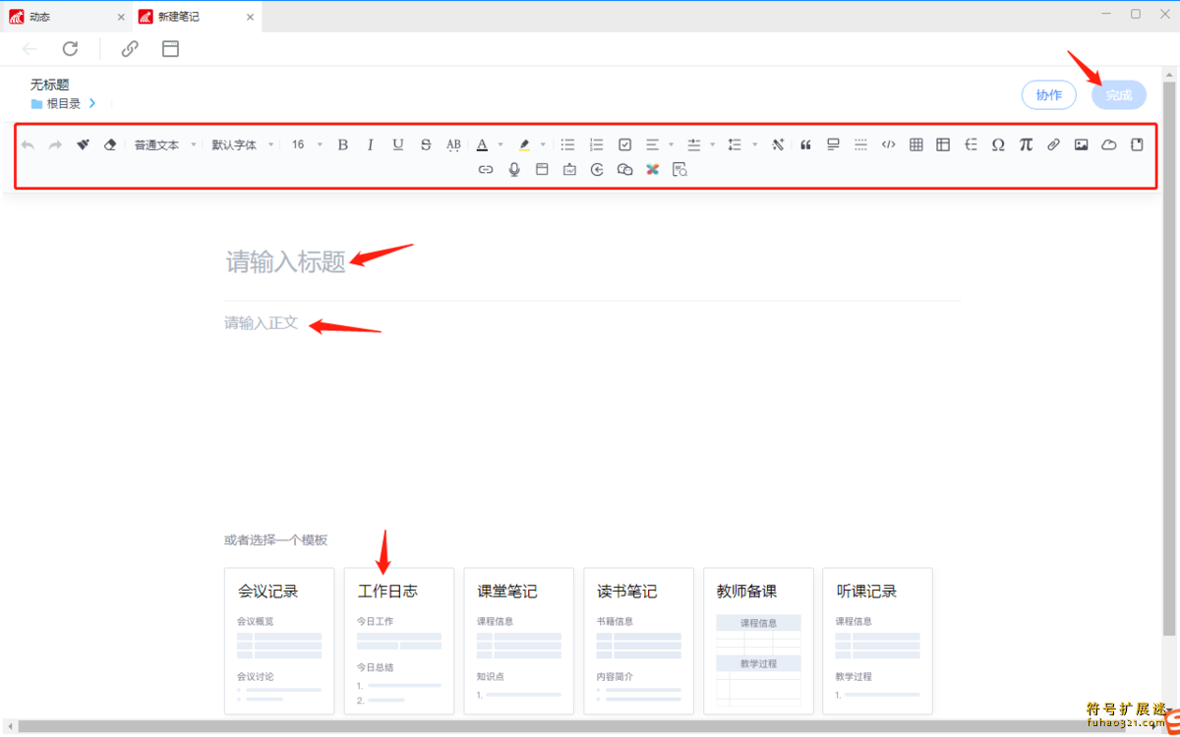Screen dimensions: 1180x737
Task: Insert a block quote
Action: 805,144
